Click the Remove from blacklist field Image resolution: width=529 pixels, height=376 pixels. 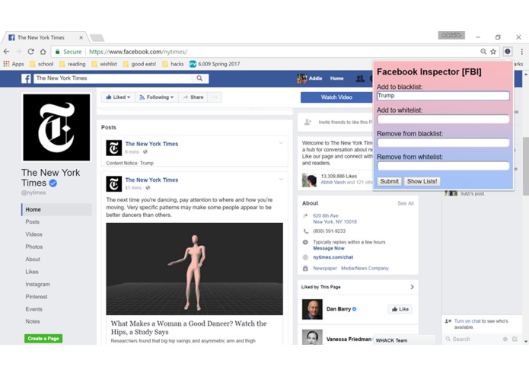443,142
